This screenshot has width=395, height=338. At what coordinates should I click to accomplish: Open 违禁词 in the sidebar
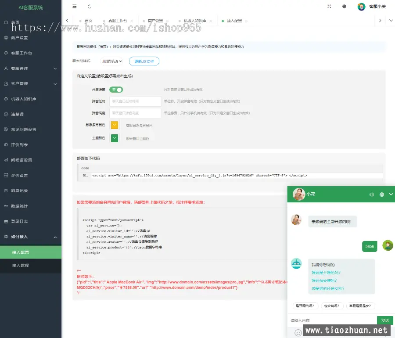click(30, 114)
